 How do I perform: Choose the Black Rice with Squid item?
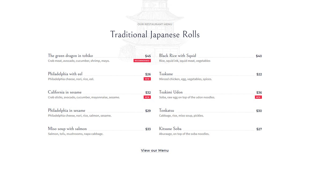[x=177, y=56]
